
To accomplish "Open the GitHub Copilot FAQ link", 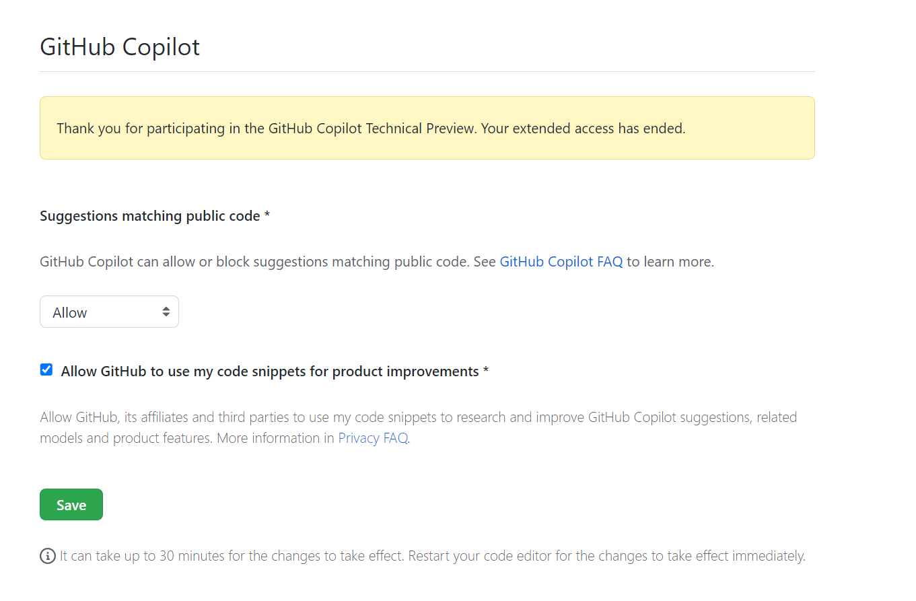I will (561, 261).
